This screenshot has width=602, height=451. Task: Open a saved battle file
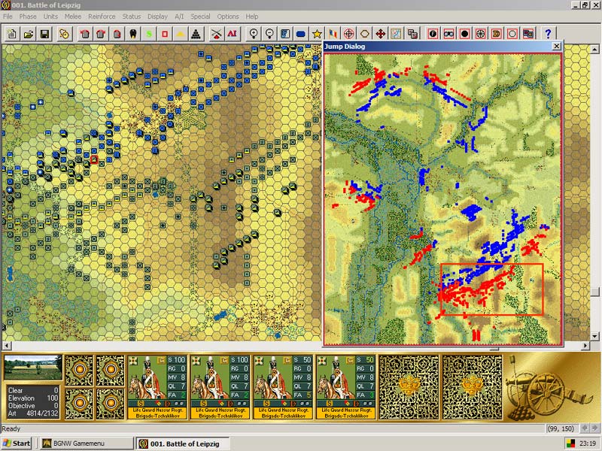pos(29,34)
